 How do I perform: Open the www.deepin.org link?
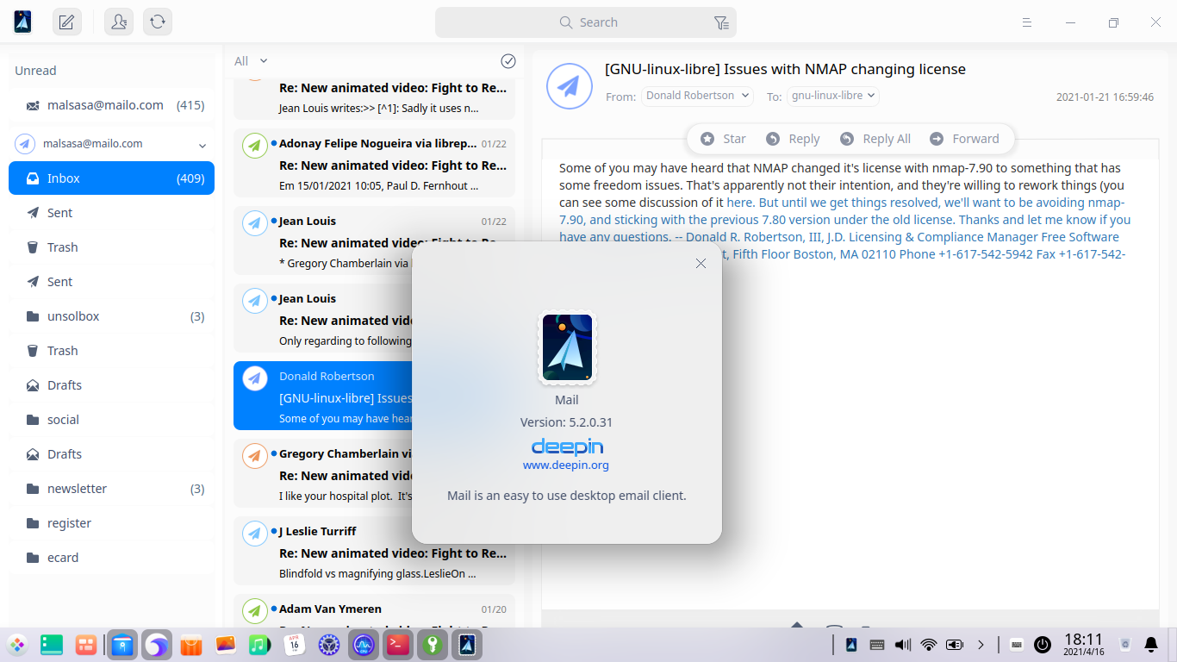pos(566,465)
